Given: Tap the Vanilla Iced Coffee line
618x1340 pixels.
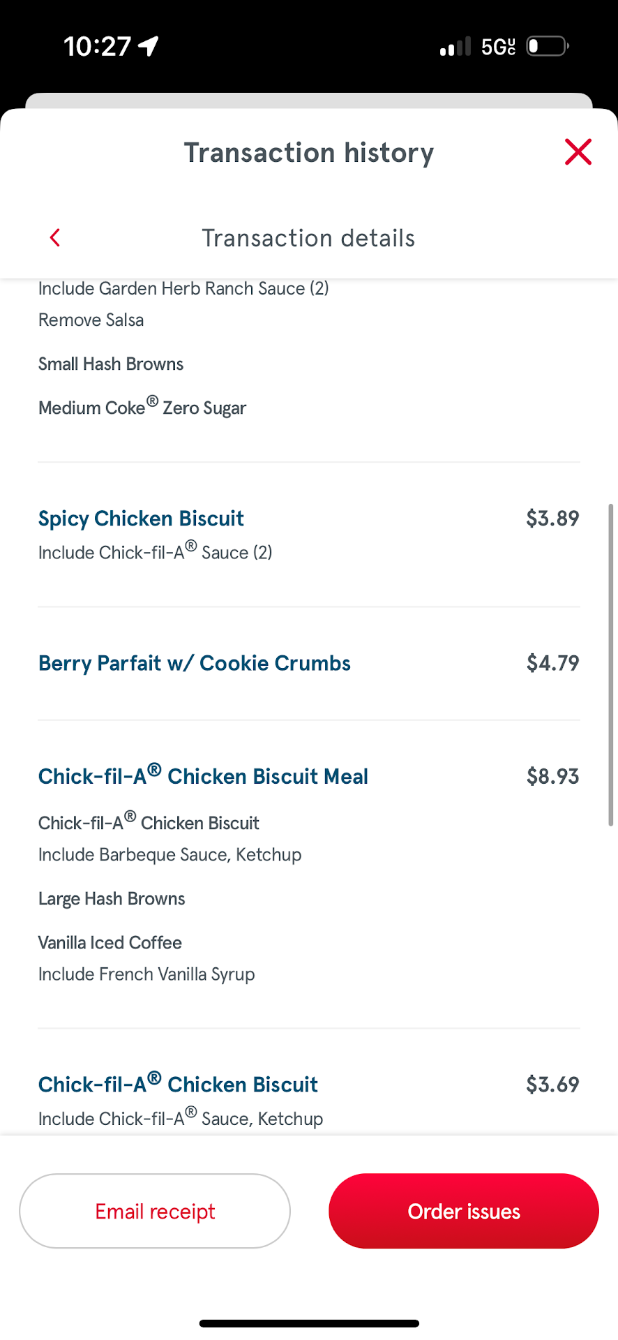Looking at the screenshot, I should (x=110, y=943).
